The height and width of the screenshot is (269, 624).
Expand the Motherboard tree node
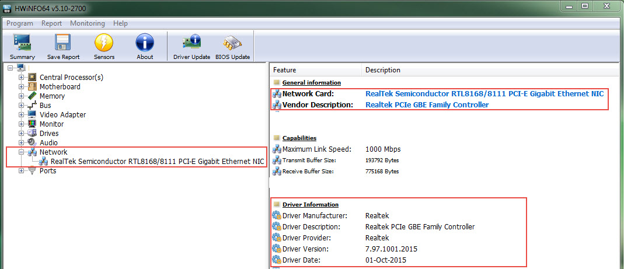22,86
